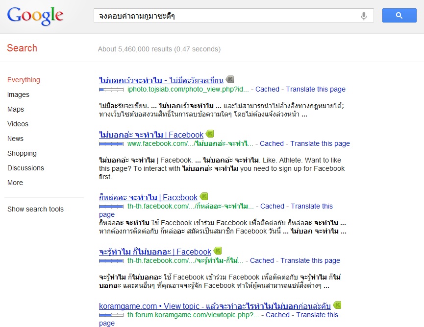Open the koramgame.com View topic result
This screenshot has height=327, width=424.
click(x=215, y=306)
